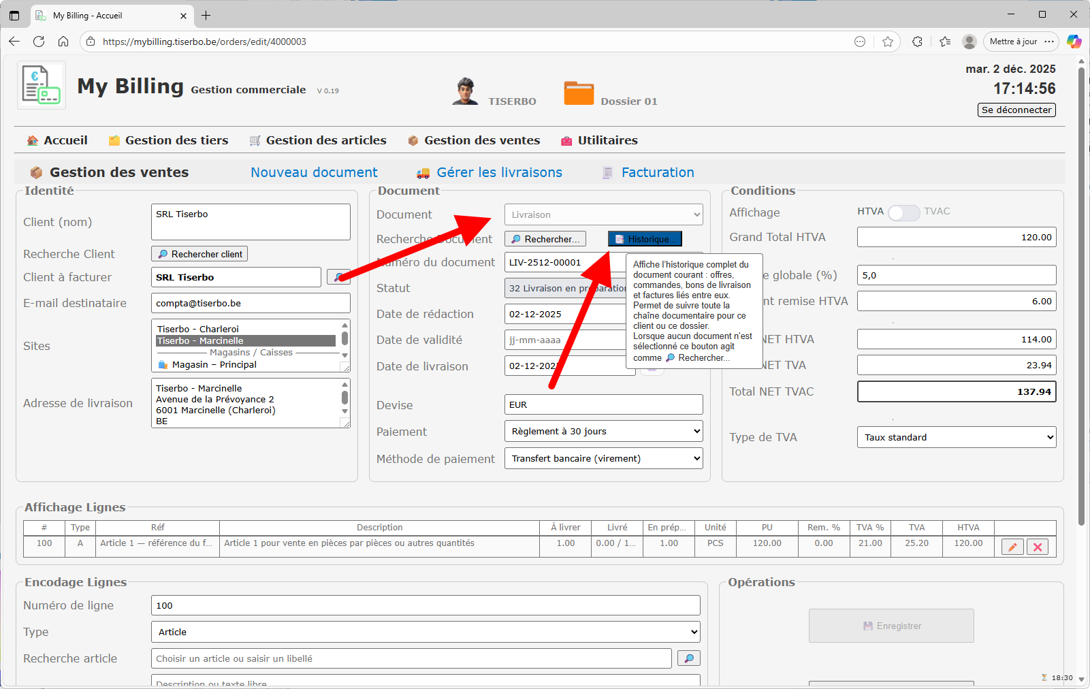
Task: Open Méthode de paiement dropdown
Action: click(x=603, y=458)
